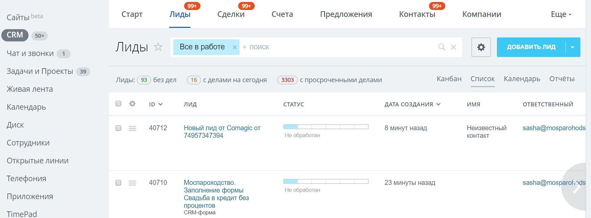Expand the Добавить лид dropdown arrow
The image size is (591, 218).
(x=572, y=47)
